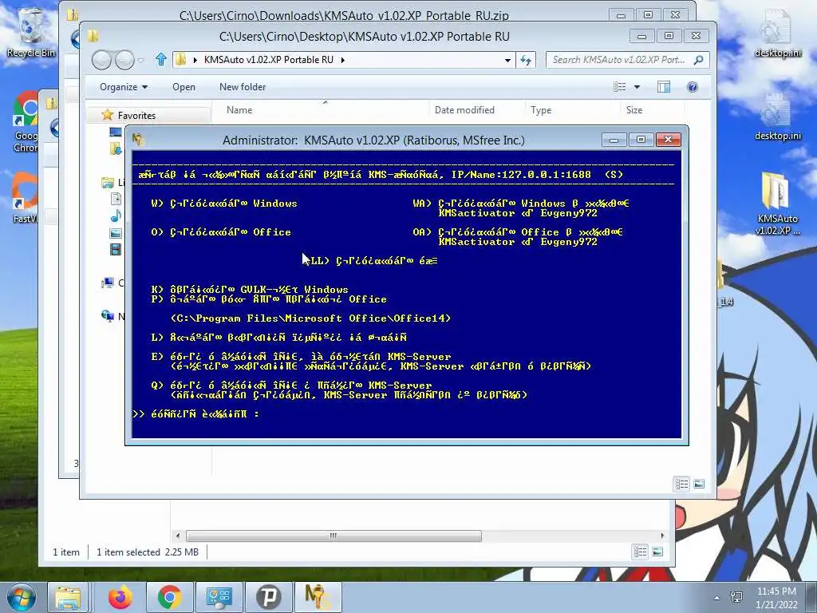Click New folder in Explorer toolbar
The image size is (817, 613).
pyautogui.click(x=243, y=87)
